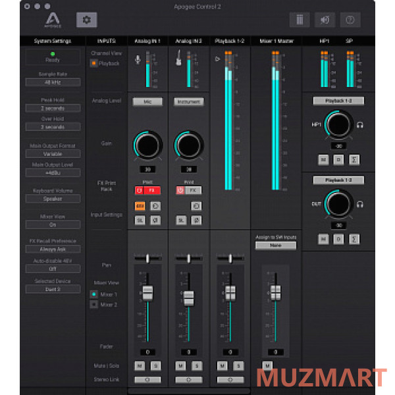The height and width of the screenshot is (395, 395).
Task: Toggle the group icon on Analog IN 1
Action: click(155, 206)
